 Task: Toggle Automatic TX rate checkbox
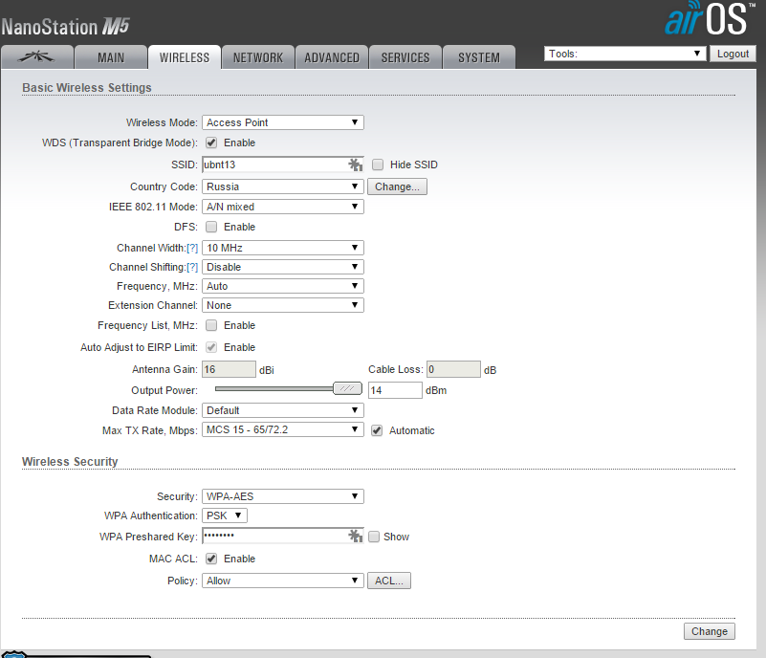click(377, 430)
